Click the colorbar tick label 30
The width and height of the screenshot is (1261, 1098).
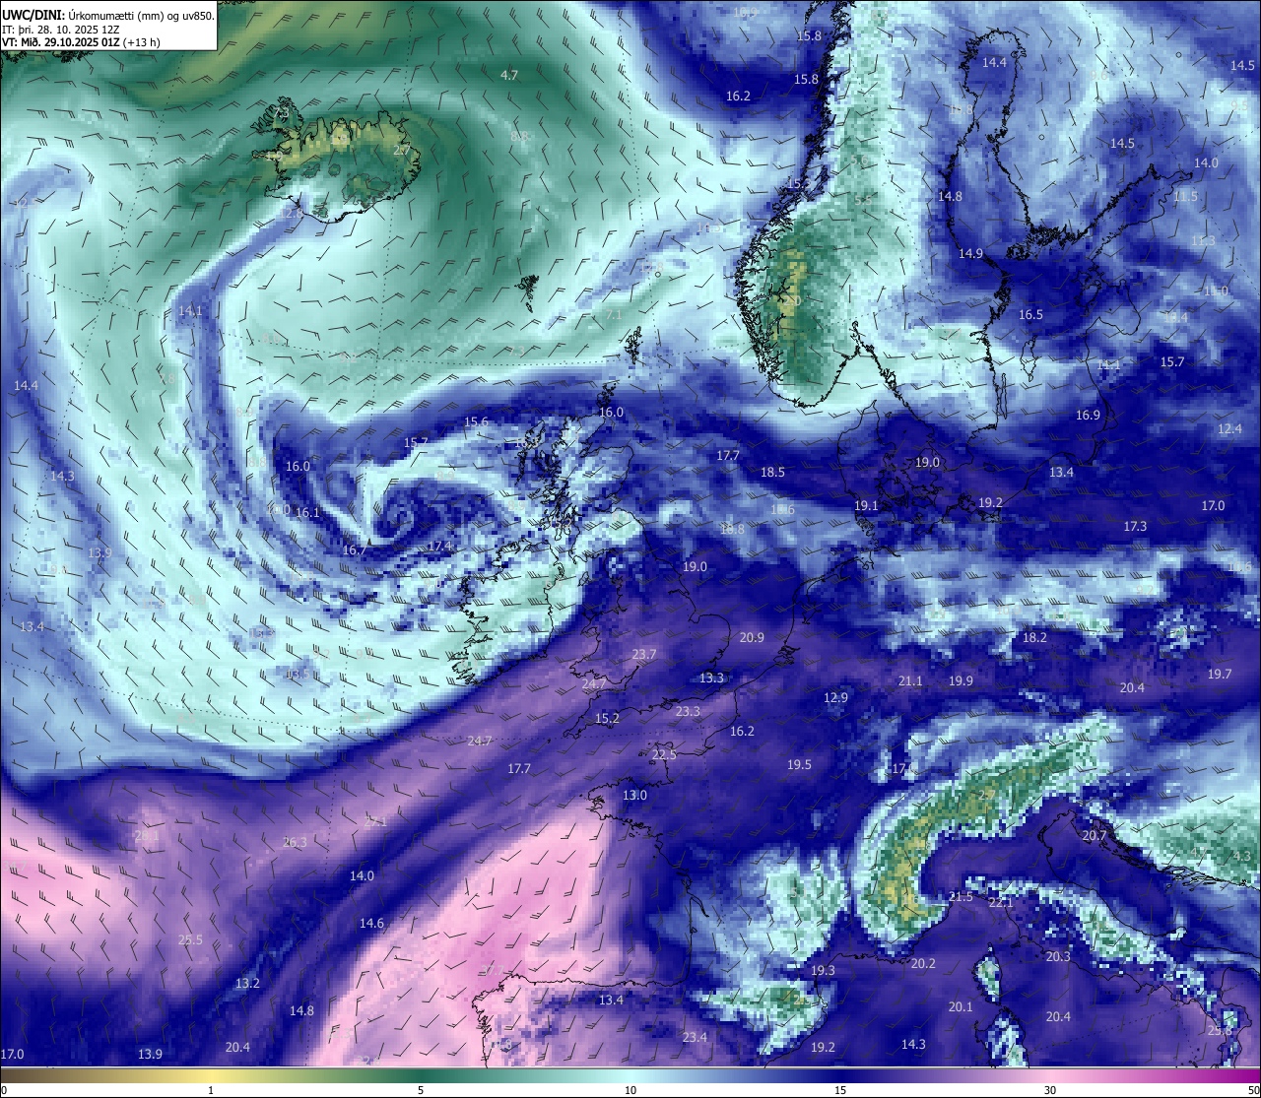pos(1050,1090)
